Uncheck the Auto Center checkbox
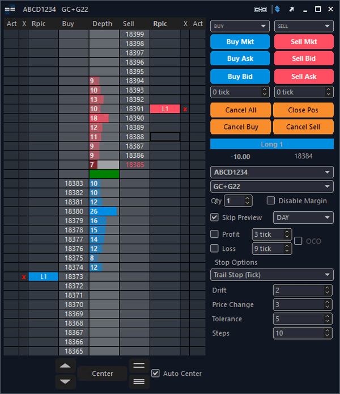The height and width of the screenshot is (394, 340). click(x=155, y=374)
